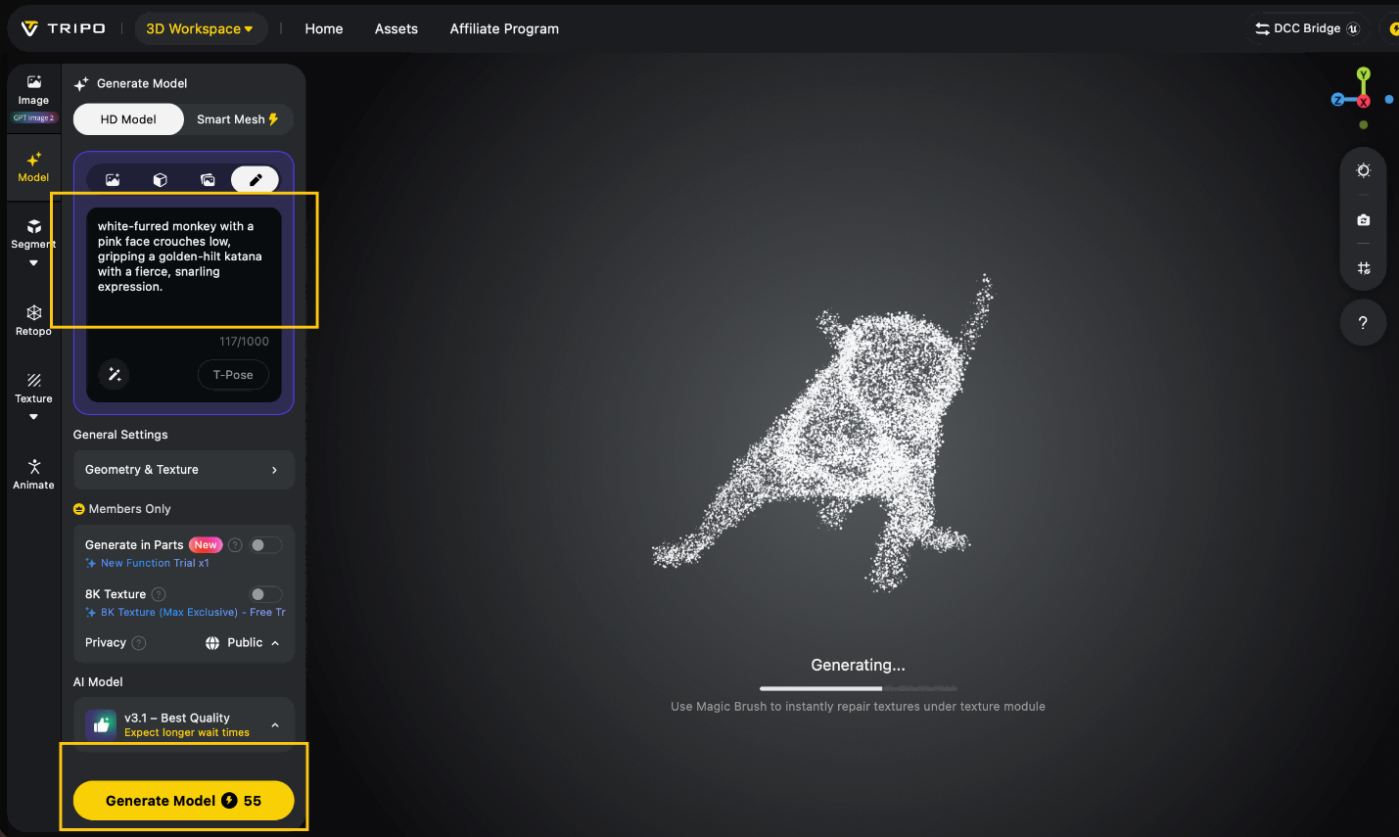Select the Model sidebar tool
This screenshot has height=837, width=1399.
(x=33, y=167)
